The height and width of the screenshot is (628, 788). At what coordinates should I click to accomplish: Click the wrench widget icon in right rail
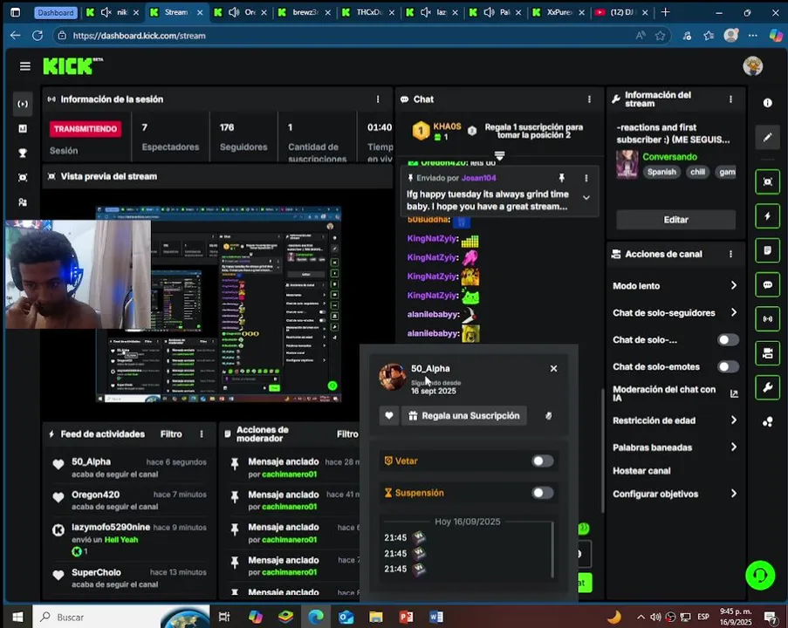coord(767,387)
